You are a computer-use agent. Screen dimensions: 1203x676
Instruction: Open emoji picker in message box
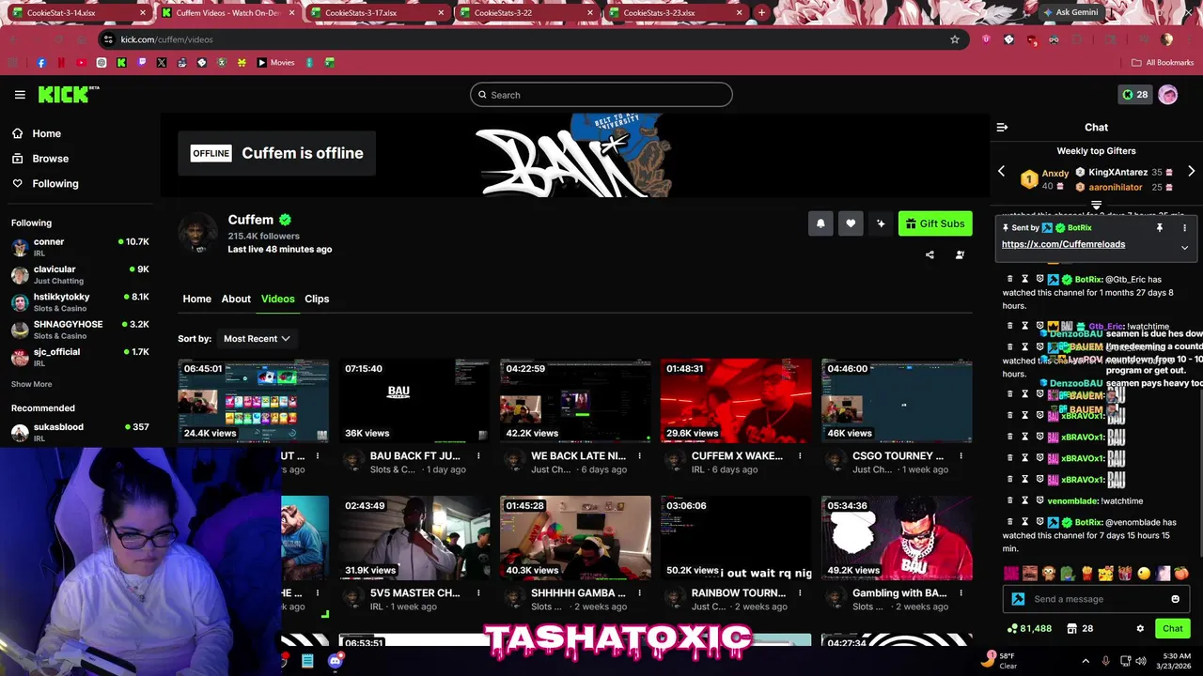click(1175, 599)
